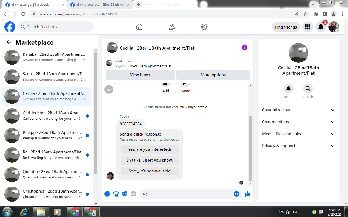Open the View buyer profile link
Viewport: 348px width, 217px height.
(193, 107)
